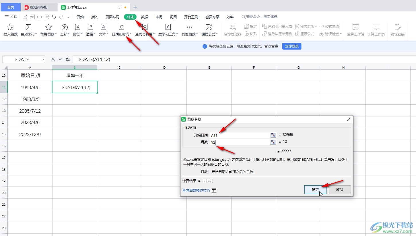Click the 立即登录 button

click(x=291, y=46)
